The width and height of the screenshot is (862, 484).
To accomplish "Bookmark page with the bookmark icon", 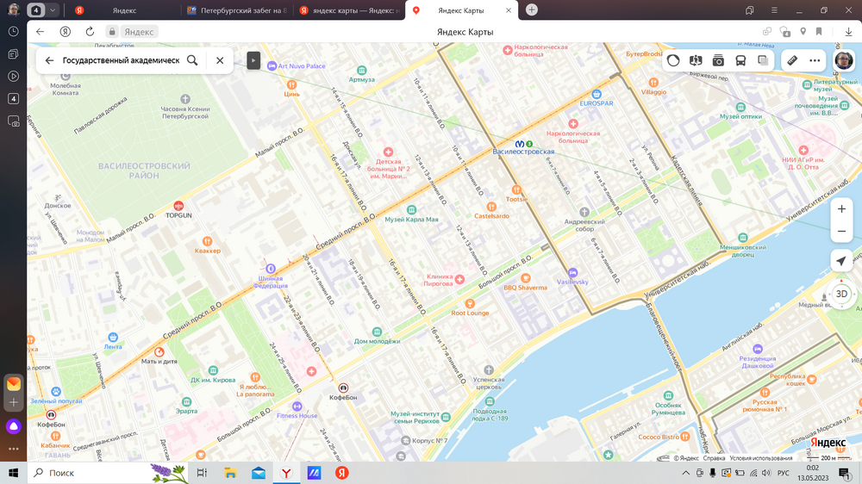I will (x=819, y=32).
